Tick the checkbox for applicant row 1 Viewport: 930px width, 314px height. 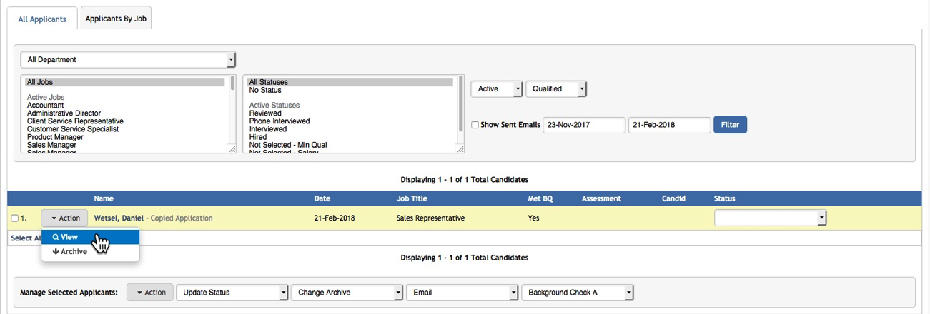click(14, 218)
